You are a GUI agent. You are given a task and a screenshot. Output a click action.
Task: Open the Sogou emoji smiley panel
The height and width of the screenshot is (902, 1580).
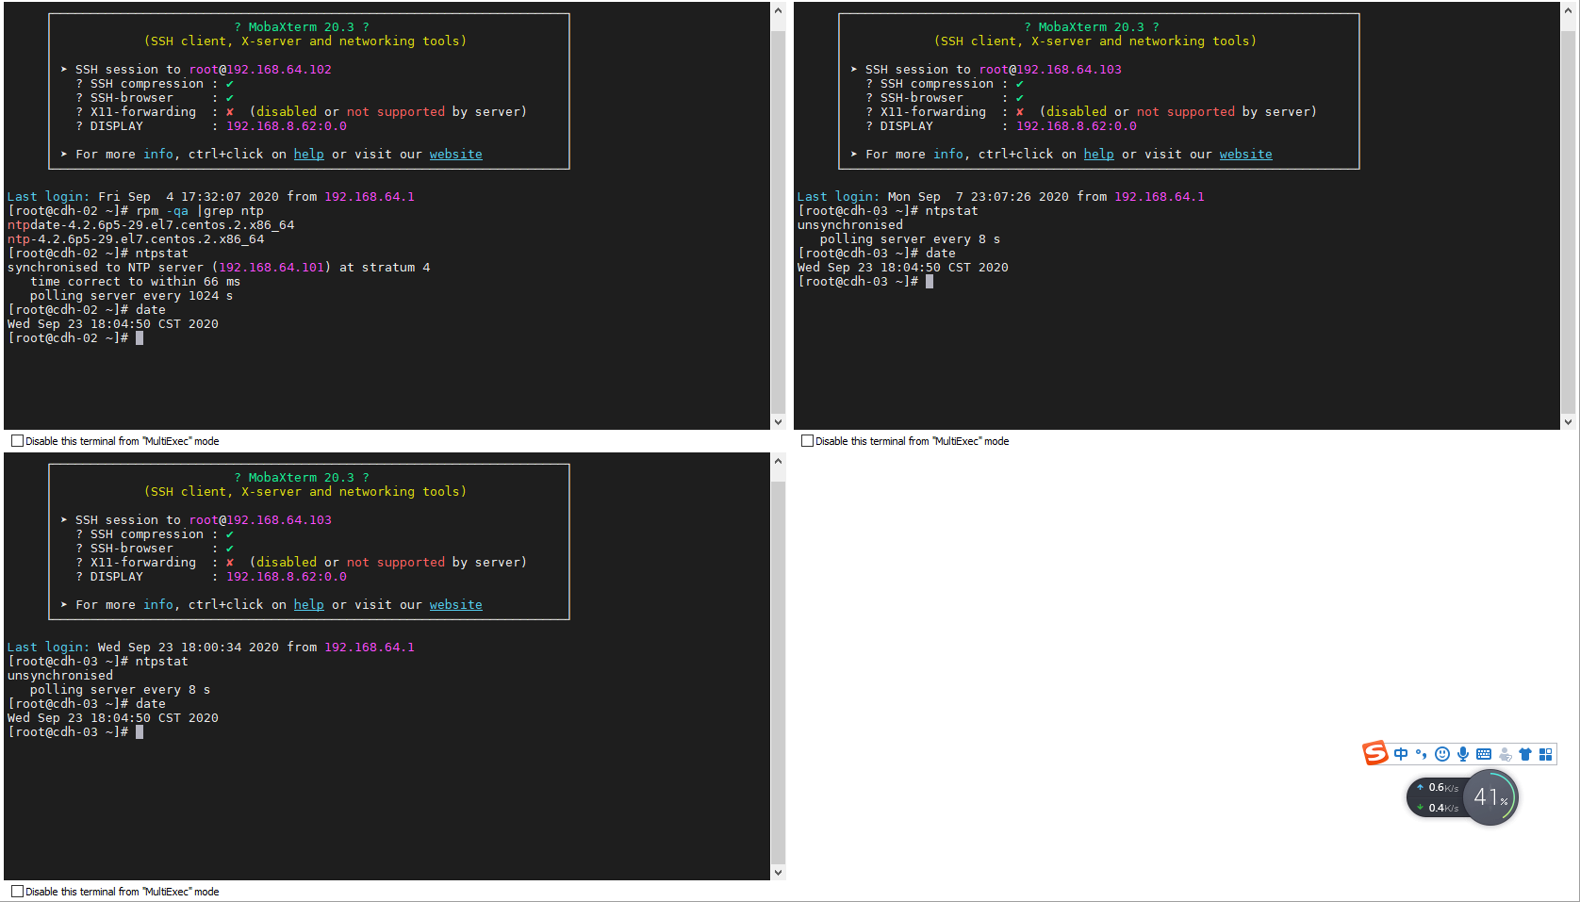(1442, 754)
